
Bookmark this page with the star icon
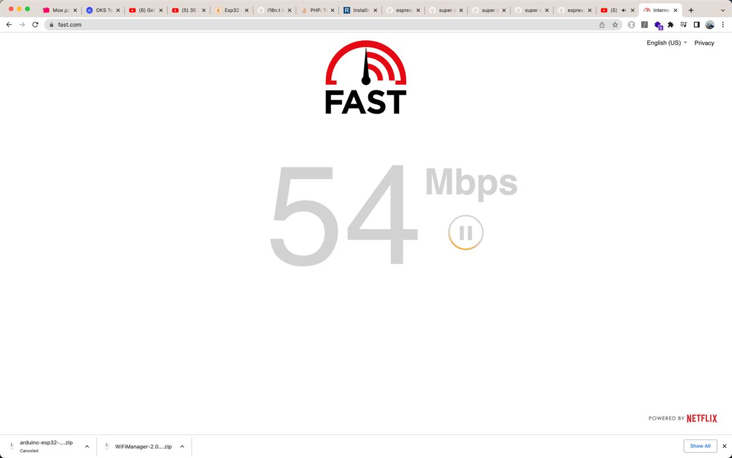(615, 25)
